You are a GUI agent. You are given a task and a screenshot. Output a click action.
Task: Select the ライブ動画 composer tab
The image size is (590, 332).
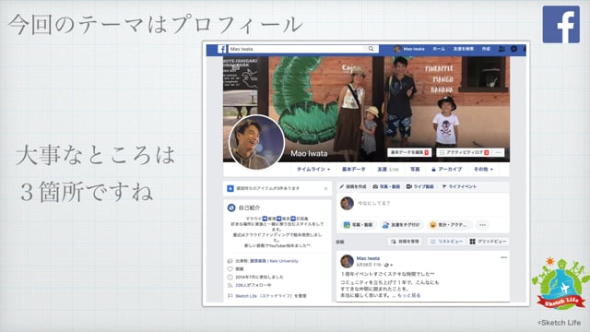click(420, 186)
